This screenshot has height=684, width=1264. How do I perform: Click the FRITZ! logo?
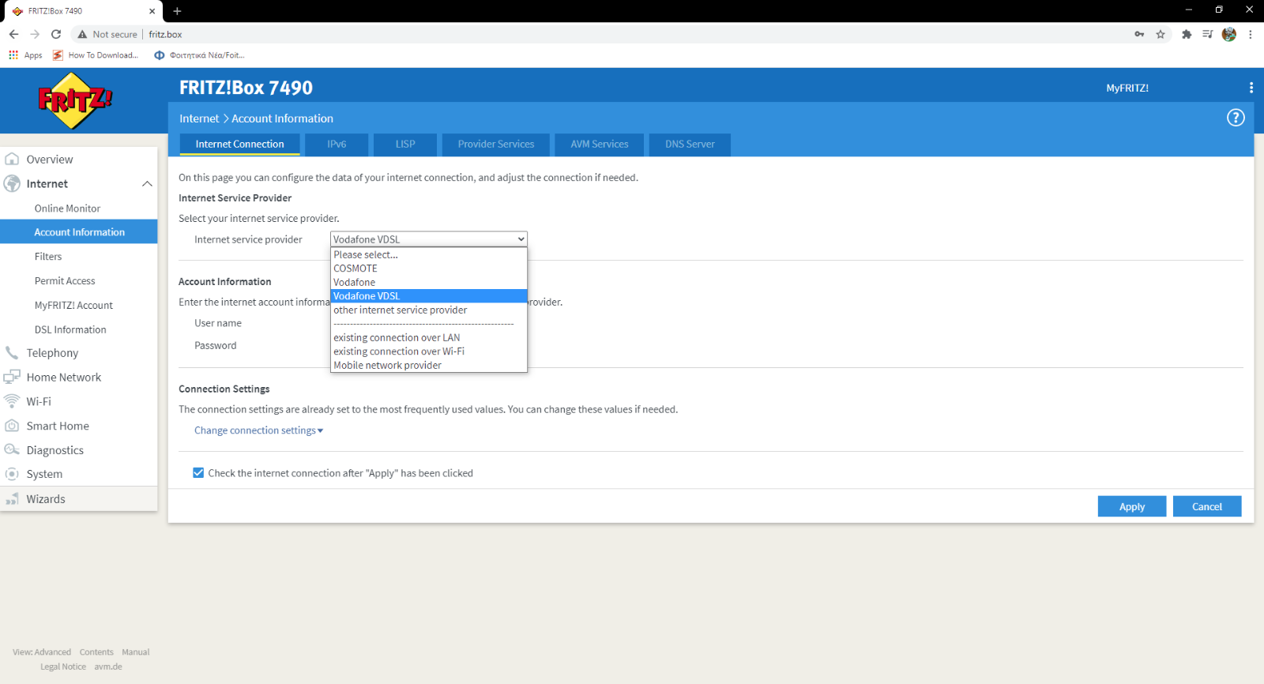[75, 100]
